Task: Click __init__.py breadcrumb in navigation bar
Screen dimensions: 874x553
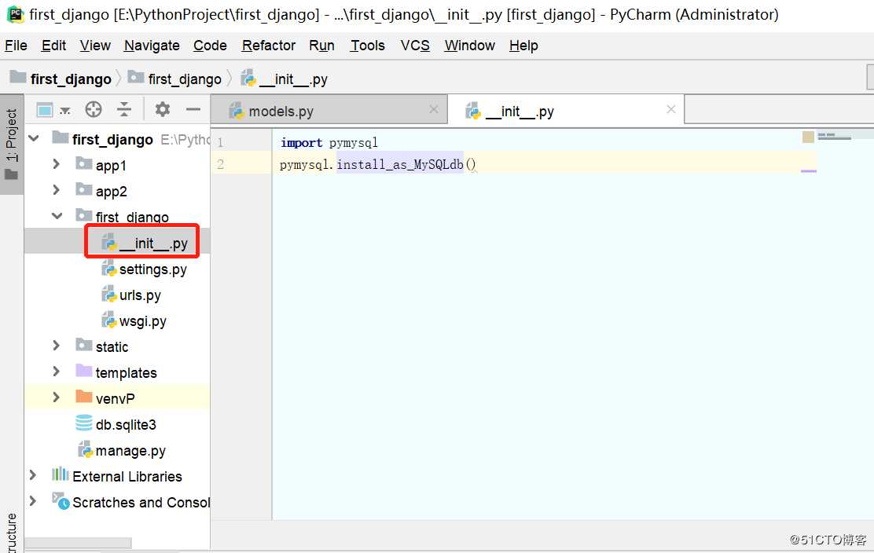Action: [x=285, y=79]
